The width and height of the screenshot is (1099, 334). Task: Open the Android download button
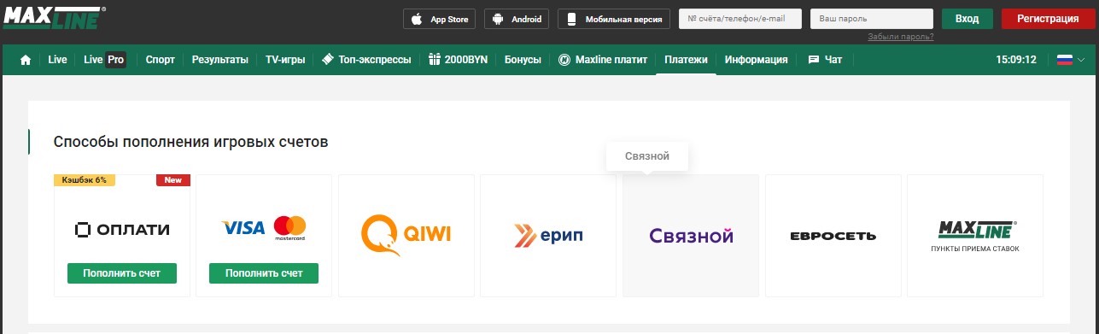coord(517,19)
